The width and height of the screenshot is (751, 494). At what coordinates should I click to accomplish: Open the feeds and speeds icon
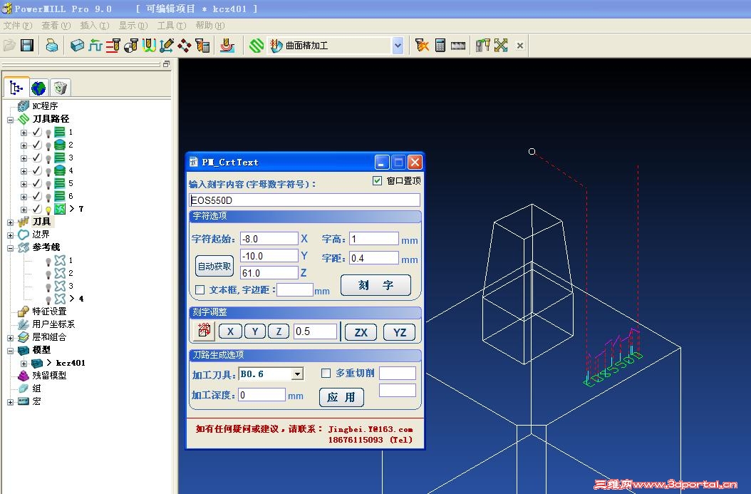coord(113,46)
